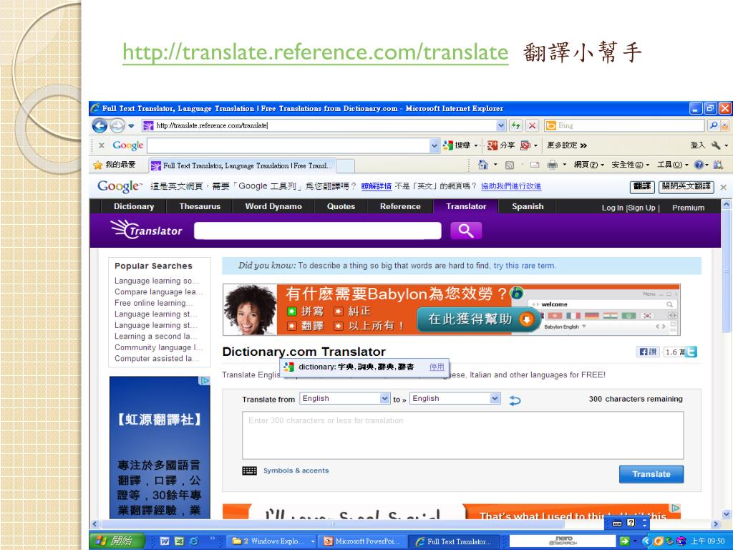Refresh the page with the green arrows icon

coord(516,125)
